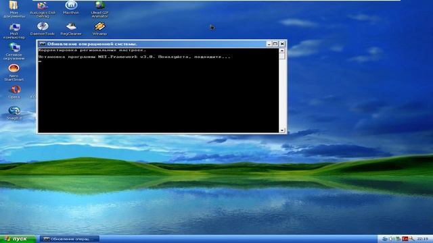Open the Opera browser desktop icon

pos(14,92)
